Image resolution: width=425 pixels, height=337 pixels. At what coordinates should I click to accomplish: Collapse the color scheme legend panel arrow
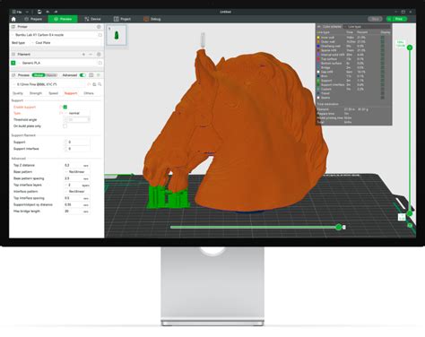coord(319,27)
